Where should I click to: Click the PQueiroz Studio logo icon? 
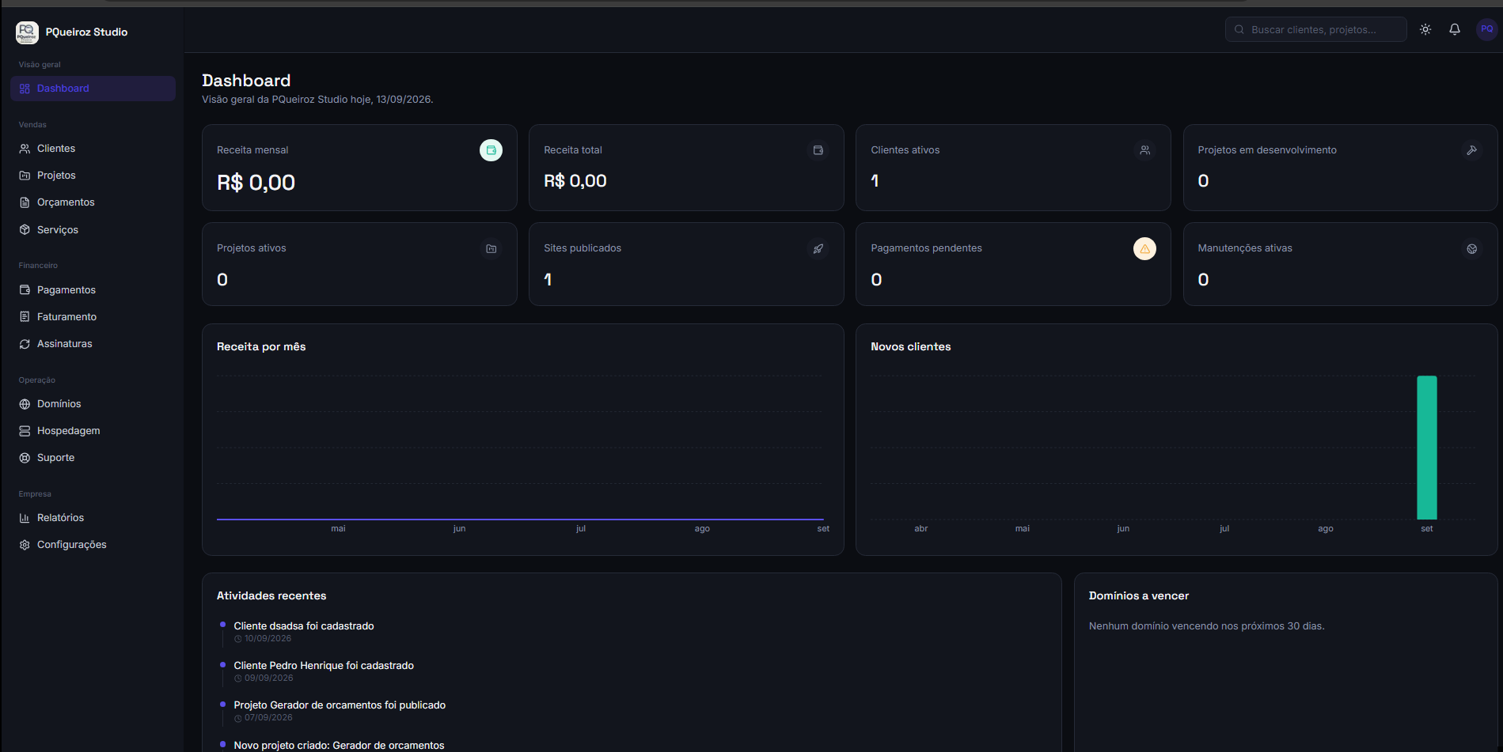(27, 32)
